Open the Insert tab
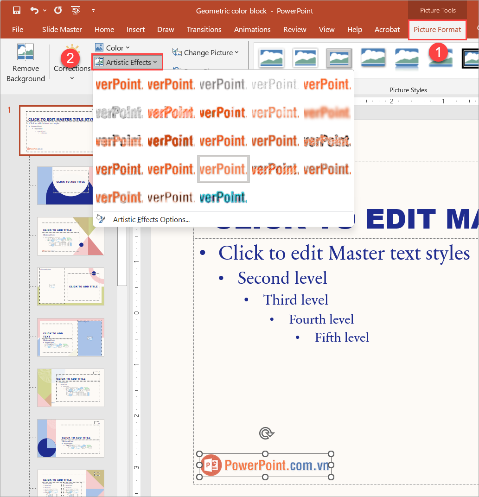 [x=136, y=30]
